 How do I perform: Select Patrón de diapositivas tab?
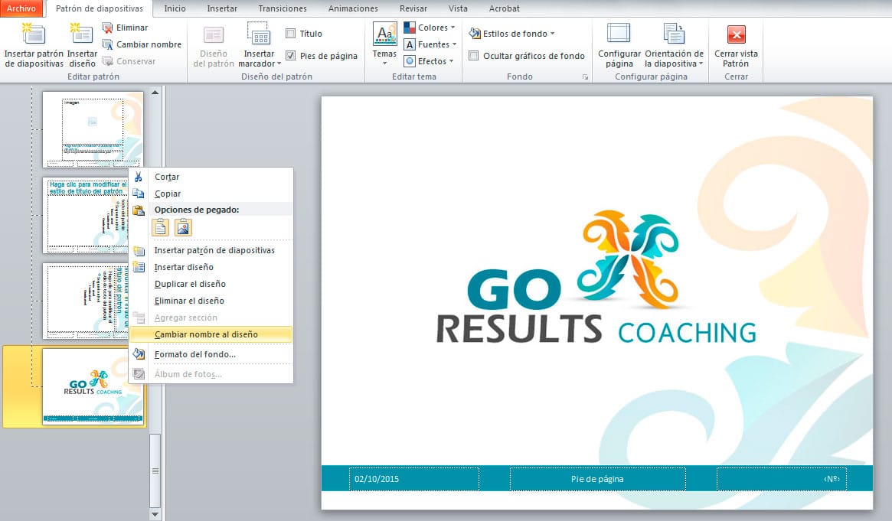point(100,8)
